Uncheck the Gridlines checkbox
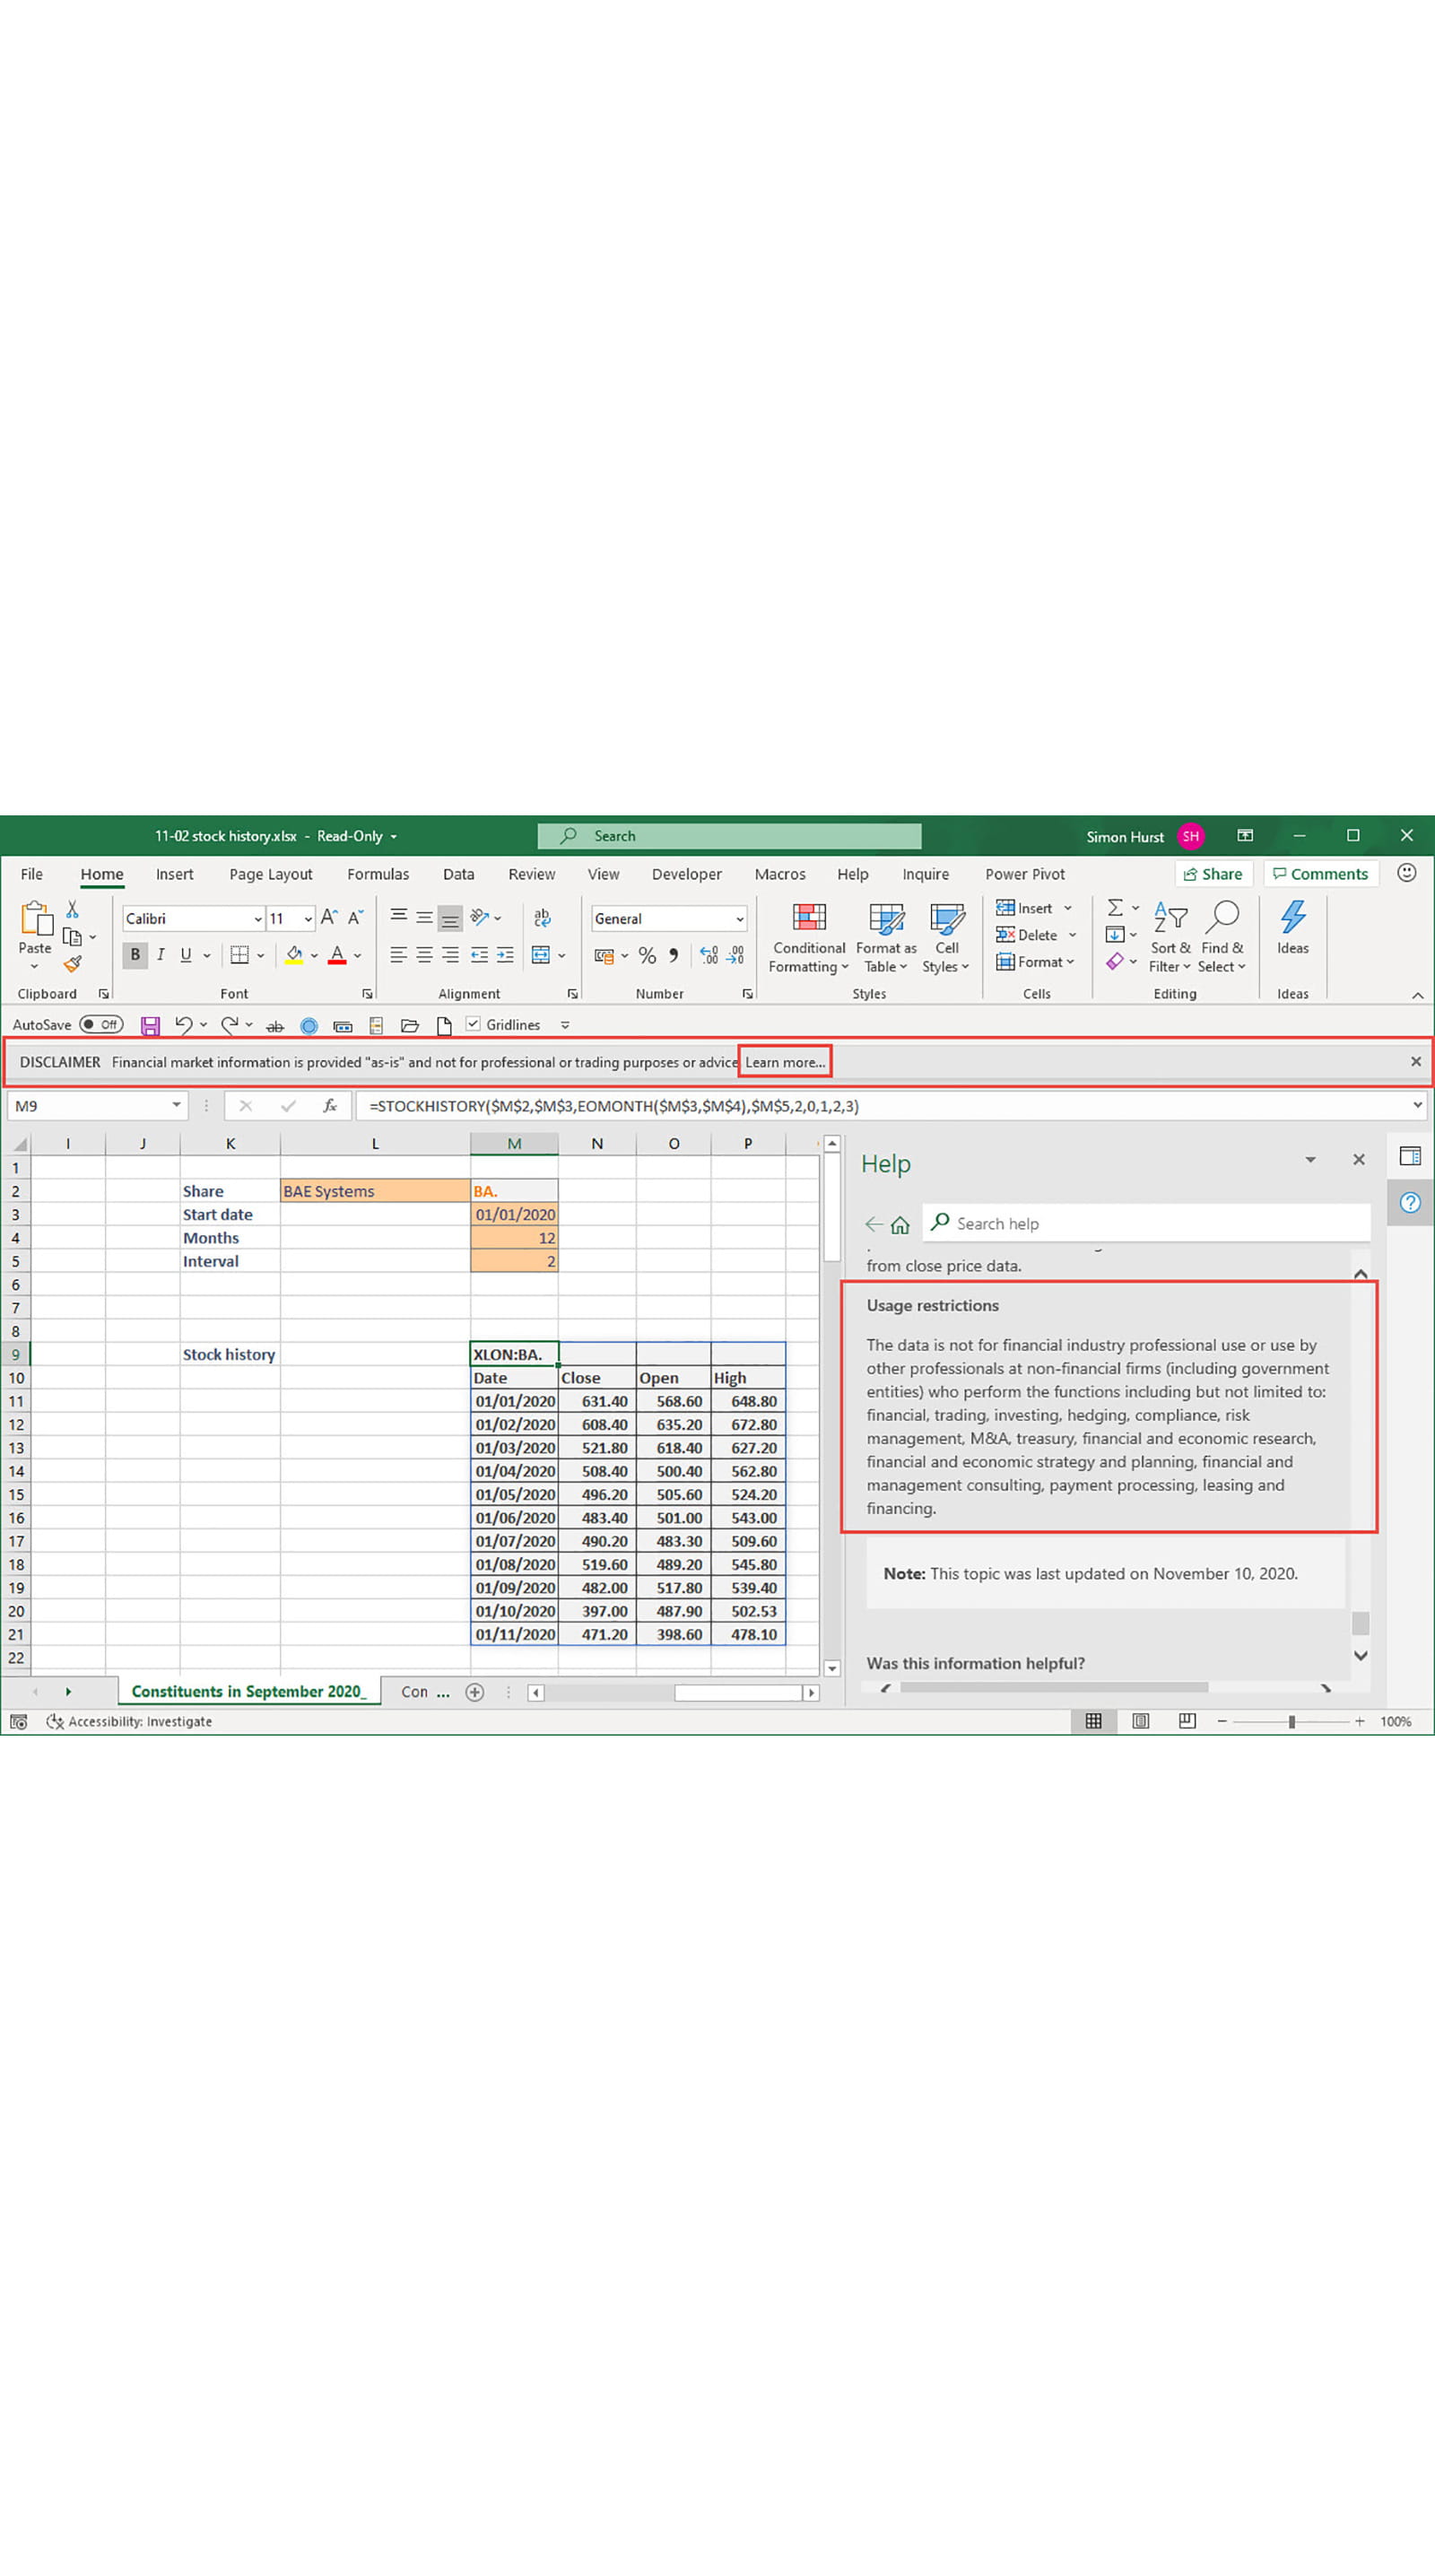1435x2551 pixels. tap(474, 1024)
